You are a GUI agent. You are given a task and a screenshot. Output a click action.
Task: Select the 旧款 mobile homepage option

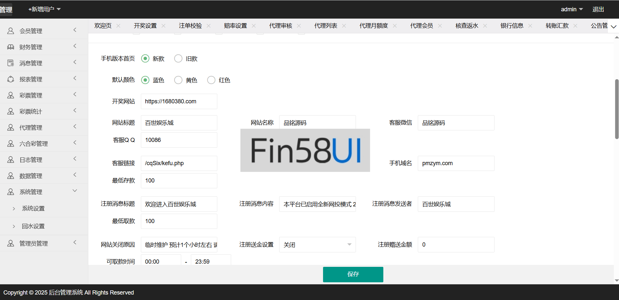(178, 59)
